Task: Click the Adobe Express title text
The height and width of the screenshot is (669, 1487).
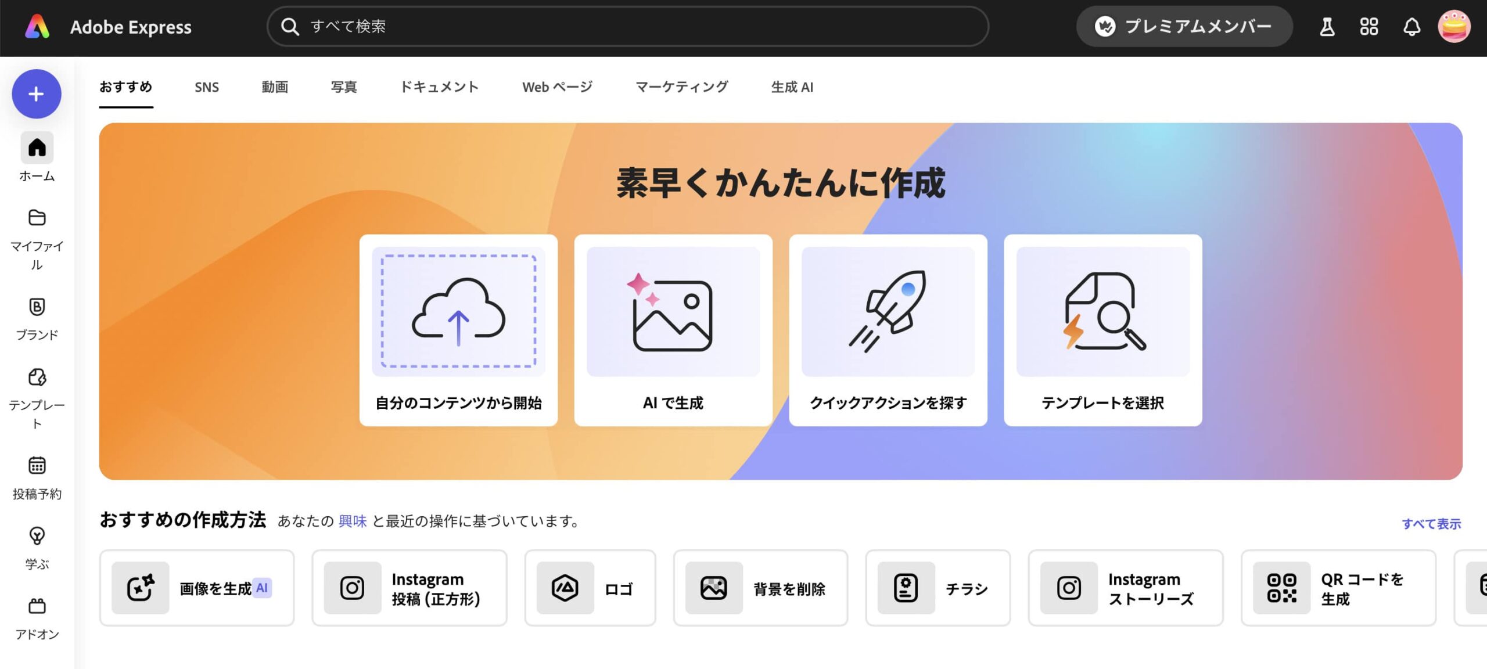Action: pos(131,27)
